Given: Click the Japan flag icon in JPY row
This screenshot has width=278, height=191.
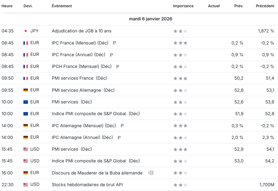Looking at the screenshot, I should point(25,31).
